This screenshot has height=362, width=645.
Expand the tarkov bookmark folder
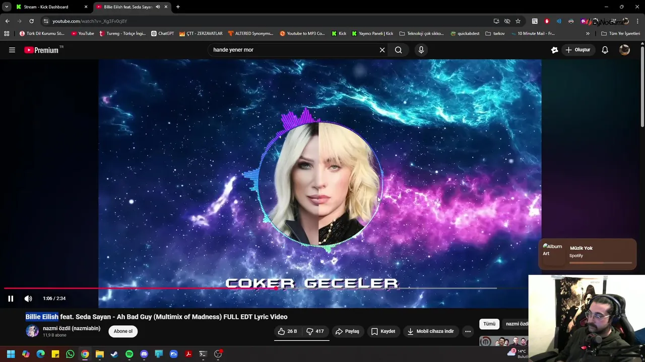click(x=495, y=34)
